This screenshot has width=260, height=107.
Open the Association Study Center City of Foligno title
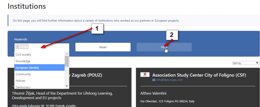[x=199, y=75]
